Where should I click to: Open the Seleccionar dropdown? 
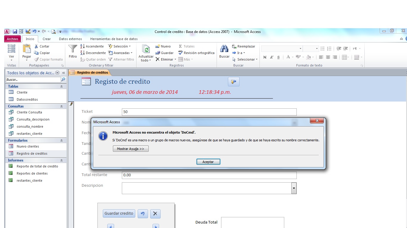[x=245, y=59]
